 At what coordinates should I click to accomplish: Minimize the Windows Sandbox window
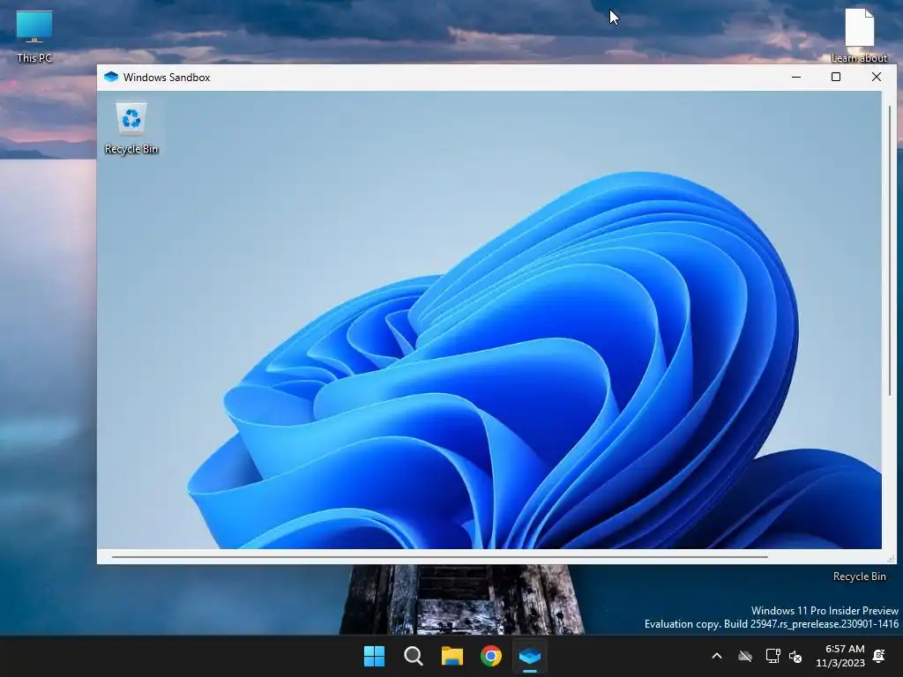tap(796, 78)
